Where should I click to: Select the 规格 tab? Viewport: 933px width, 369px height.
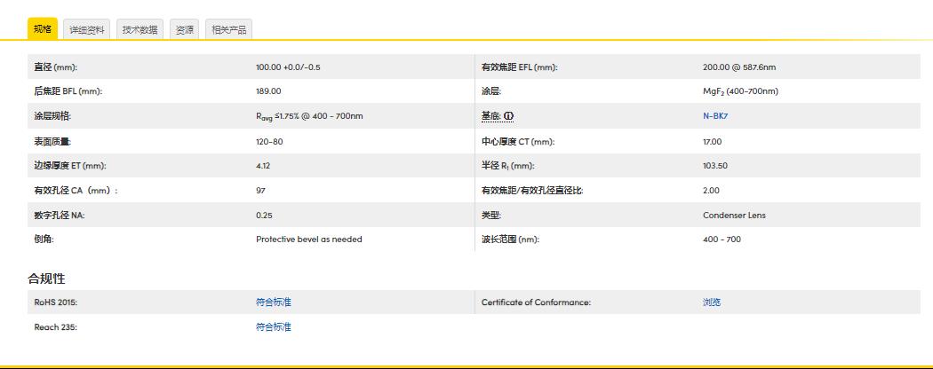click(43, 28)
